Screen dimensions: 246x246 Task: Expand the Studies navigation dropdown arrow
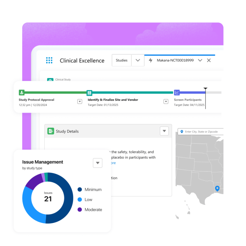point(138,60)
